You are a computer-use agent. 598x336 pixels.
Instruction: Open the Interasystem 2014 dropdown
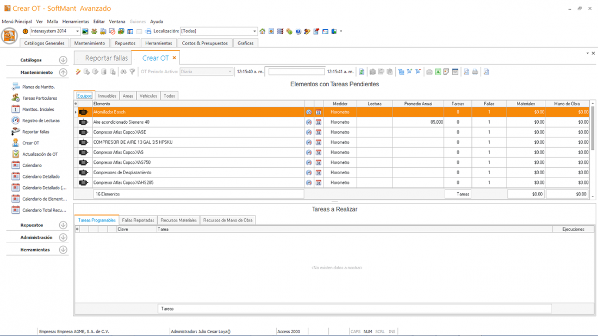77,31
